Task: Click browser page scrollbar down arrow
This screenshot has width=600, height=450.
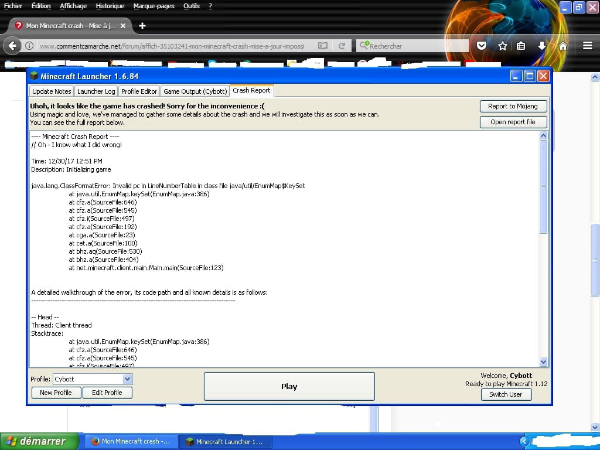Action: (x=595, y=427)
